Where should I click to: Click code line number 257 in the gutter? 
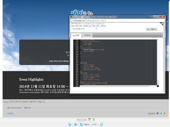[x=77, y=83]
